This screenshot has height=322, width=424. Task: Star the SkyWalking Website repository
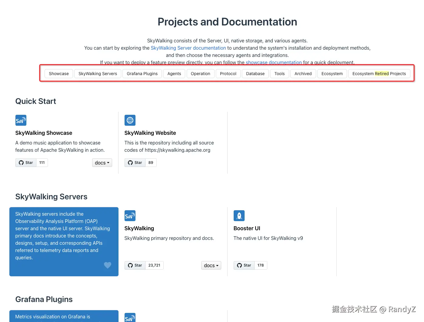[x=135, y=163]
